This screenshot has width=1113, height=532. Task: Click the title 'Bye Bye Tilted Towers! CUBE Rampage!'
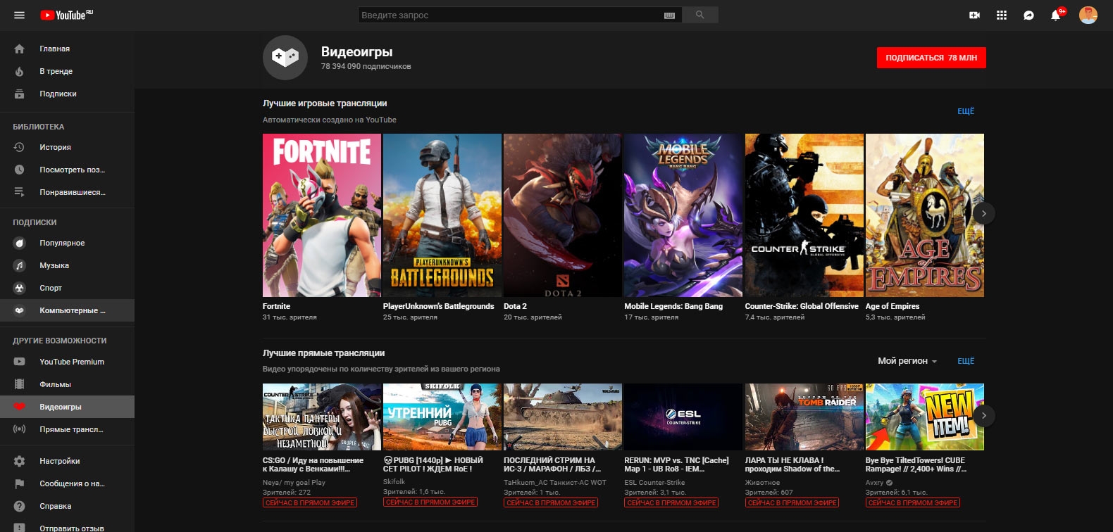click(916, 464)
